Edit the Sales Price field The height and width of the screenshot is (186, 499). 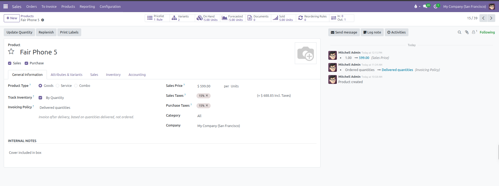[x=209, y=86]
